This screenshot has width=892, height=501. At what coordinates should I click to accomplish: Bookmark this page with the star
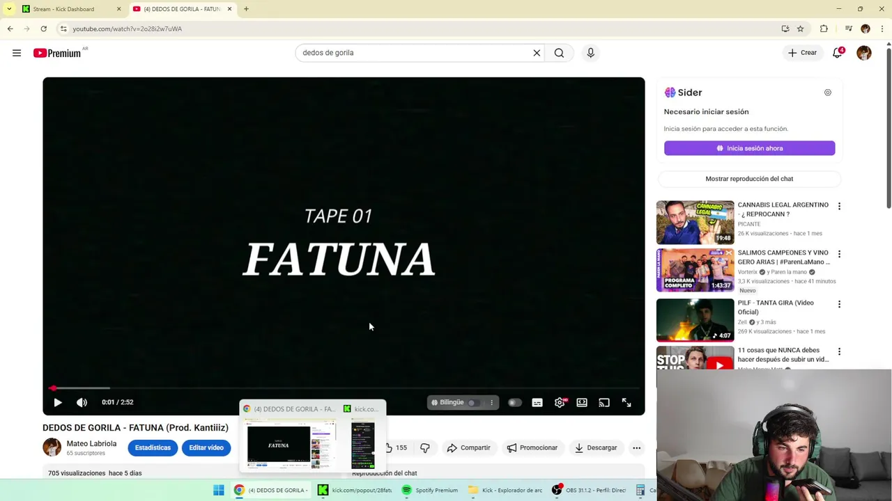pos(801,29)
